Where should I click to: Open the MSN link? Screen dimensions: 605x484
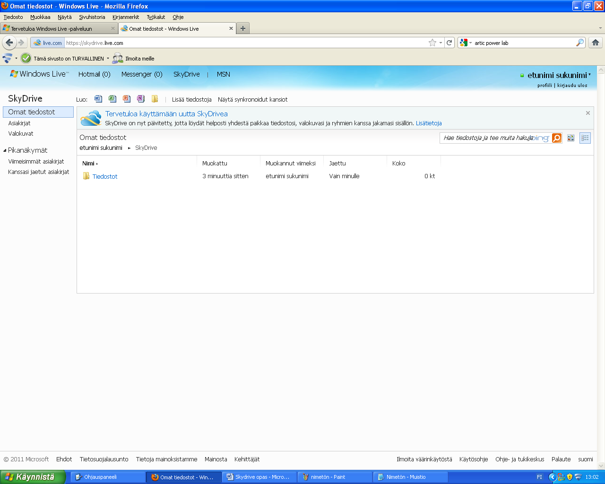coord(224,74)
